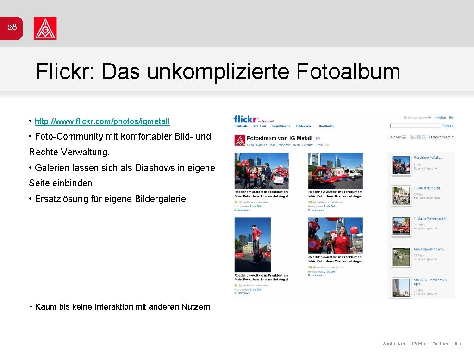Viewport: 474px width, 356px height.
Task: Go to Startseite in Flickr navigation
Action: (x=241, y=126)
